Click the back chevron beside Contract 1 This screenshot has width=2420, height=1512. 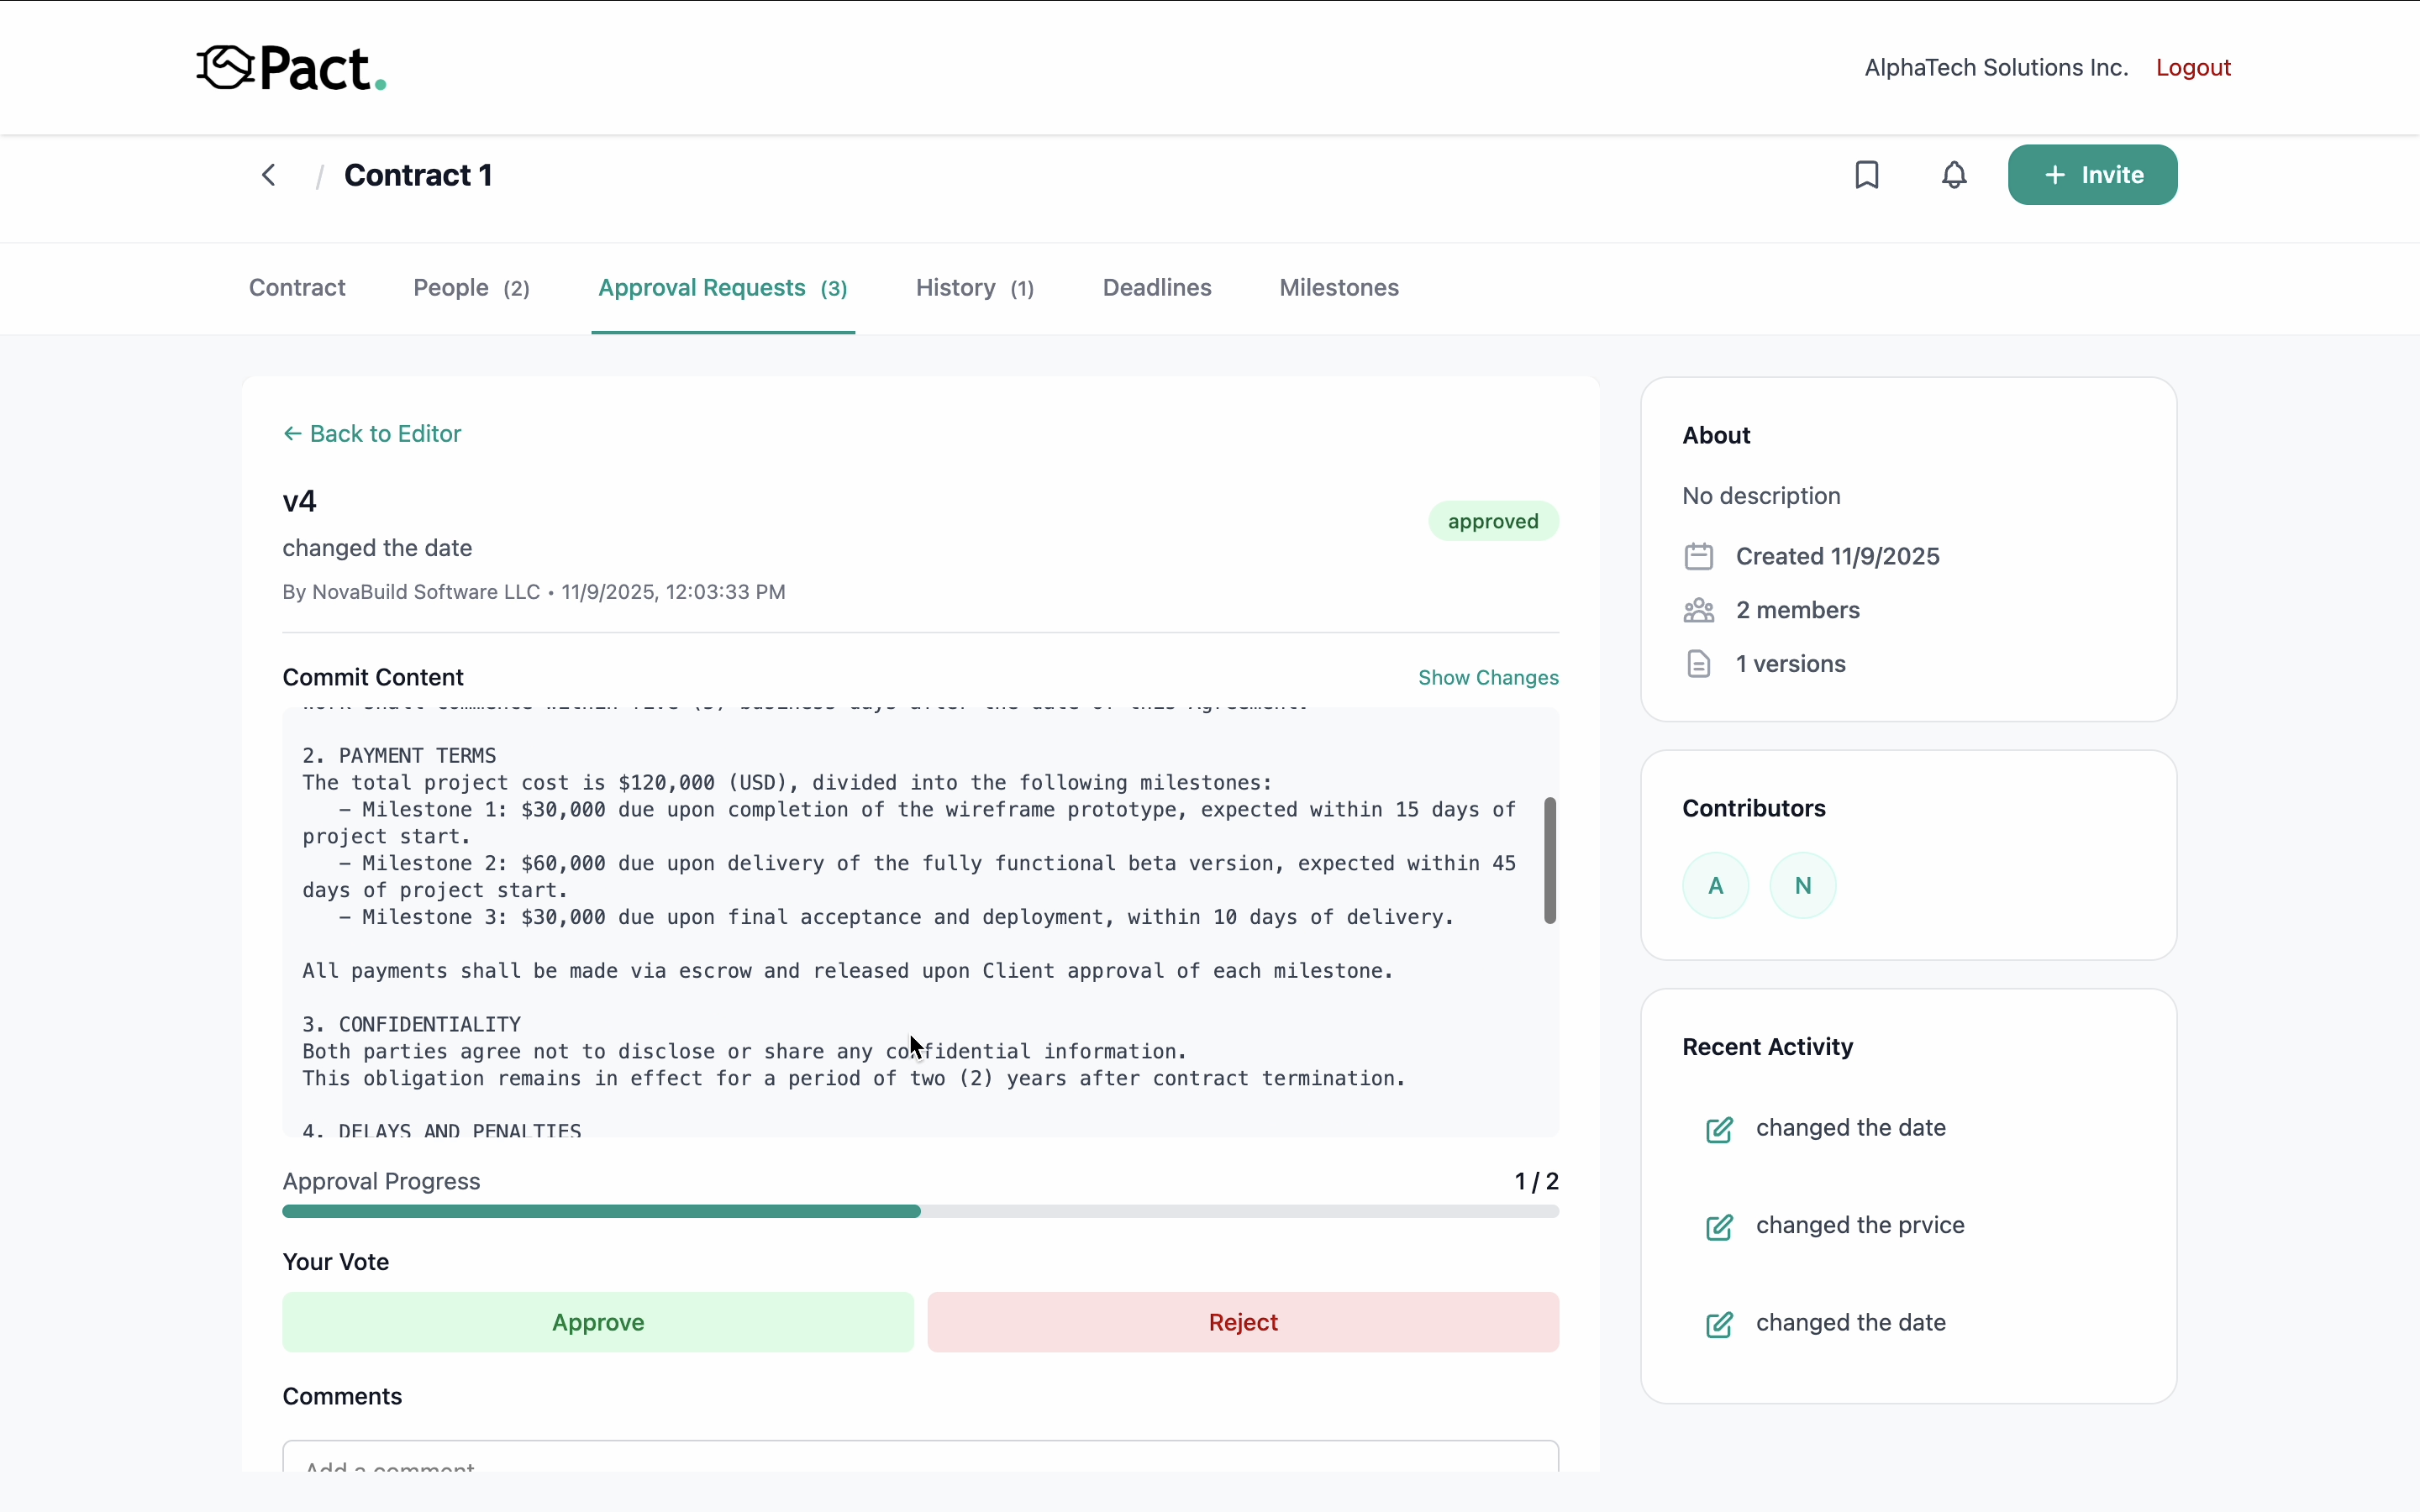(x=268, y=175)
